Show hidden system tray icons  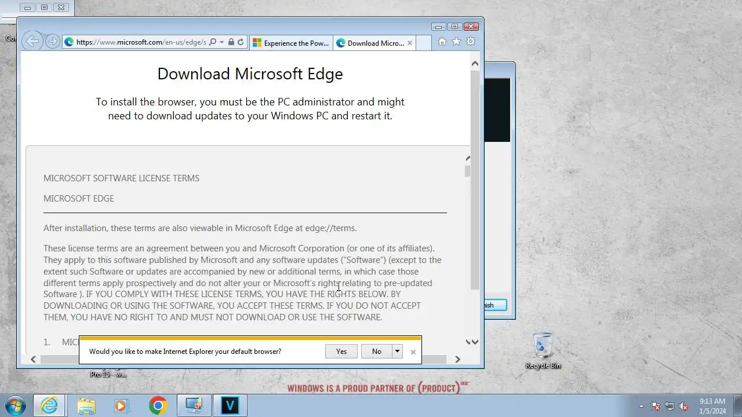(x=641, y=406)
